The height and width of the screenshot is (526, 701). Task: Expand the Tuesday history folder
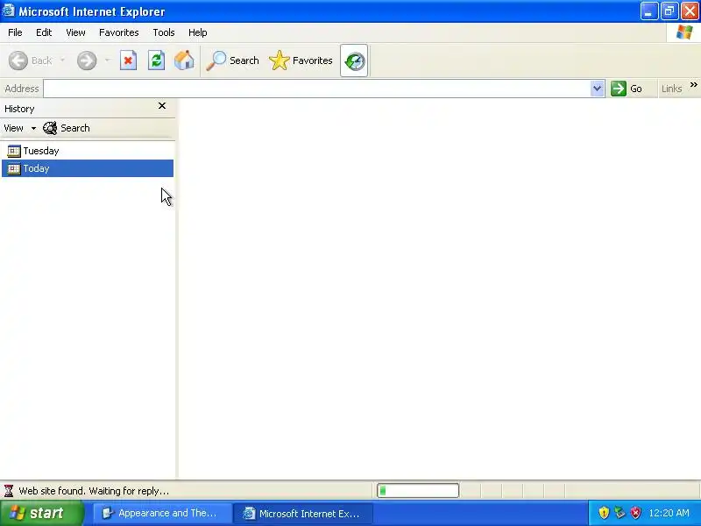(x=88, y=151)
